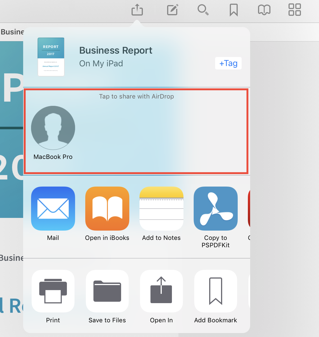This screenshot has width=319, height=337.
Task: Show the thumbnail grid view
Action: click(x=294, y=10)
